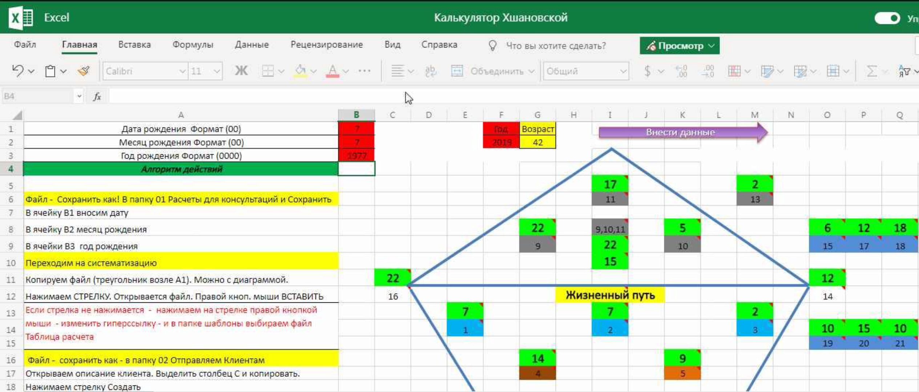The image size is (919, 392).
Task: Click the insert function fx icon
Action: click(97, 97)
